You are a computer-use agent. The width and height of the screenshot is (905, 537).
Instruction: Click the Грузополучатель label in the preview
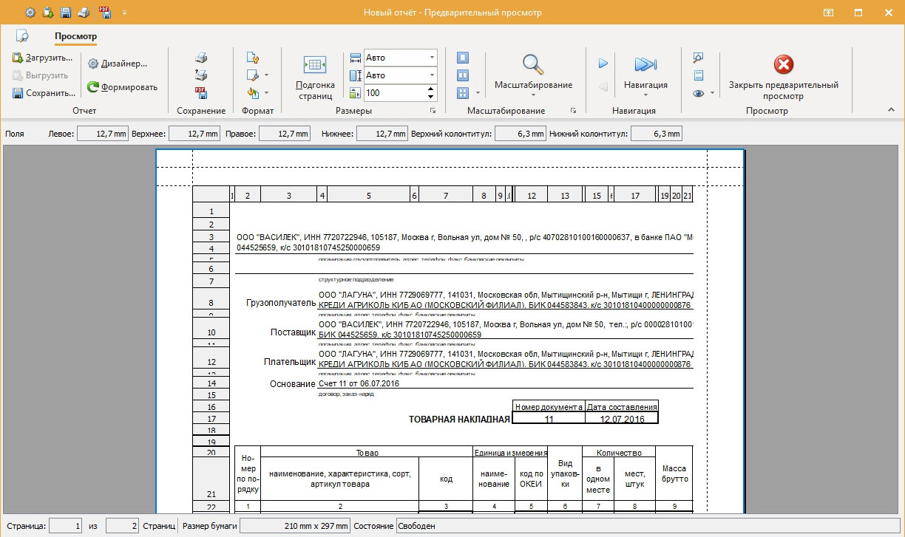click(x=281, y=303)
